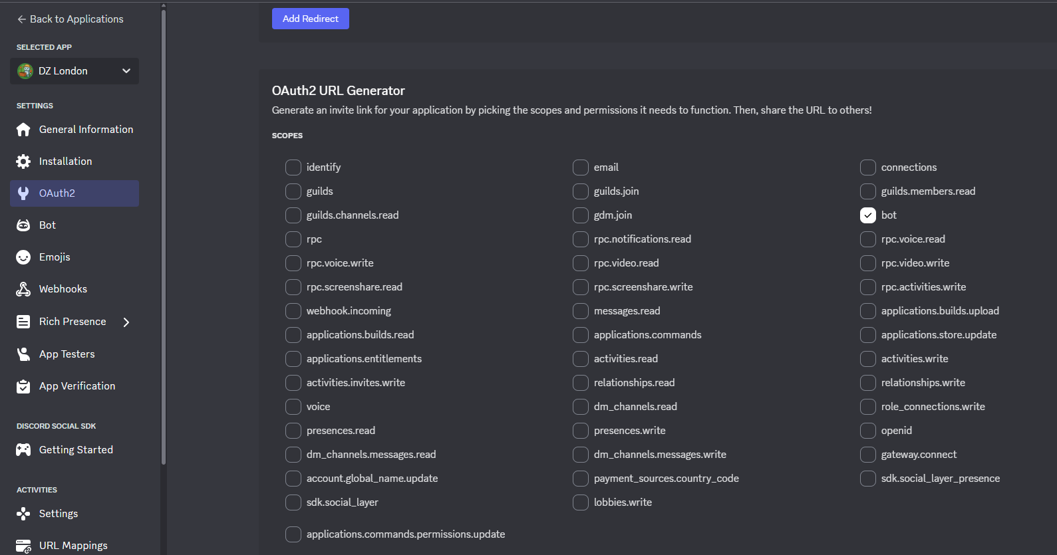
Task: Select the OAuth2 sidebar item
Action: pos(75,193)
